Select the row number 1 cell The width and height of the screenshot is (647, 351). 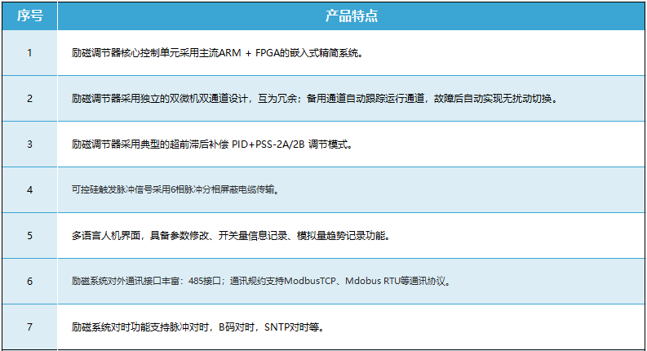click(29, 53)
